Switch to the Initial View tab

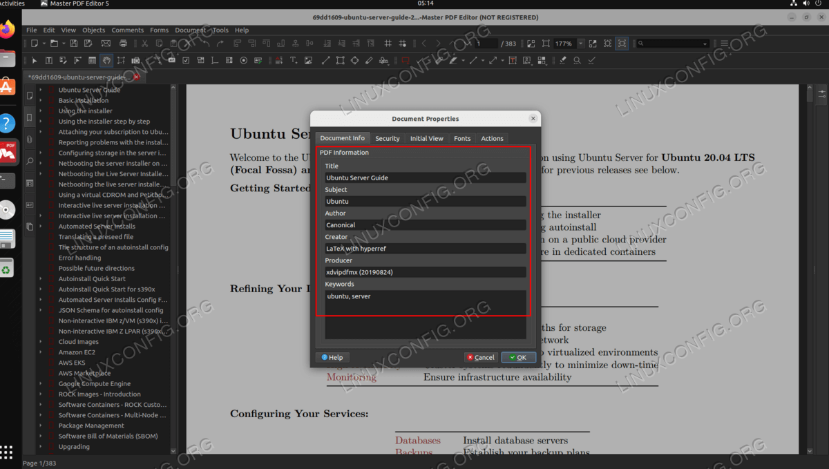[427, 138]
